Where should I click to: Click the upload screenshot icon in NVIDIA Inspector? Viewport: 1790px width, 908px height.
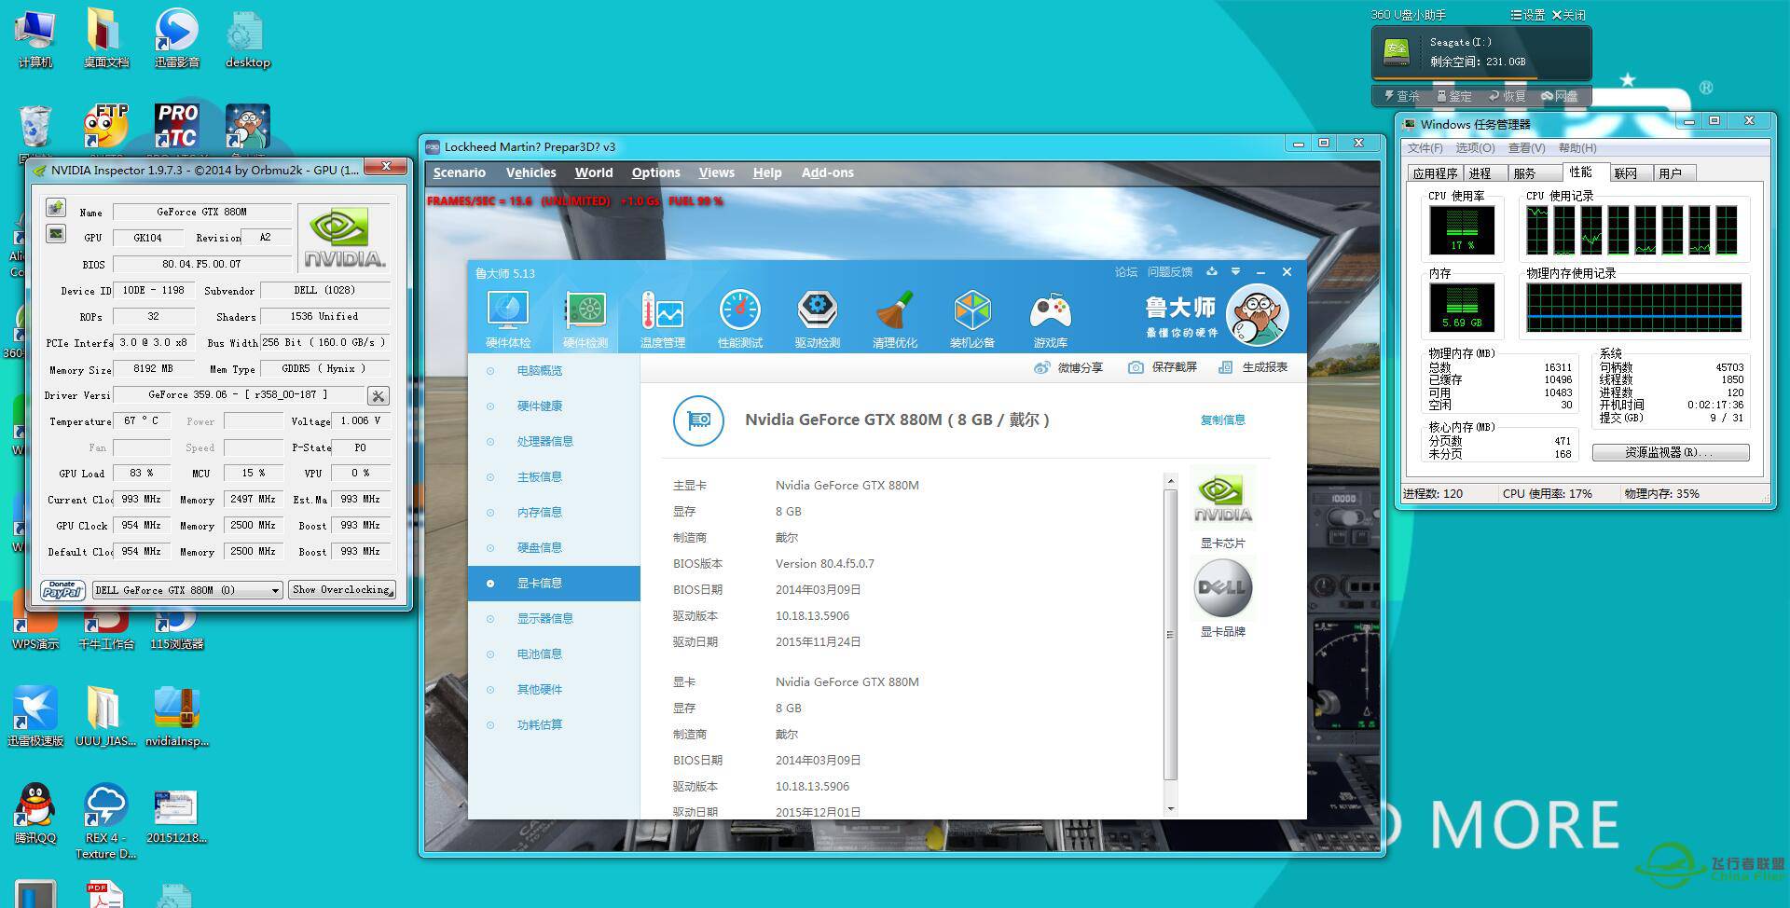tap(56, 207)
